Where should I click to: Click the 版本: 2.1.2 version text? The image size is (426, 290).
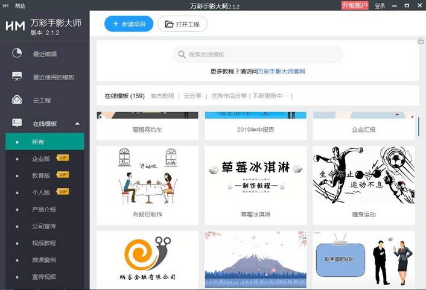(45, 33)
